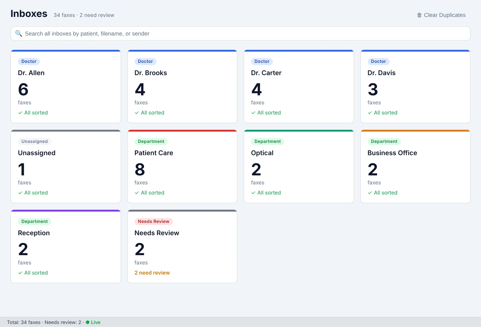The height and width of the screenshot is (327, 481).
Task: Click the checkmark icon on Dr. Allen card
Action: point(20,113)
